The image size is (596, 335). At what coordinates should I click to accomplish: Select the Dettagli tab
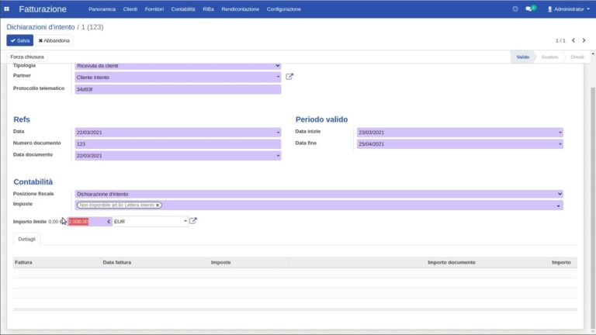click(26, 239)
